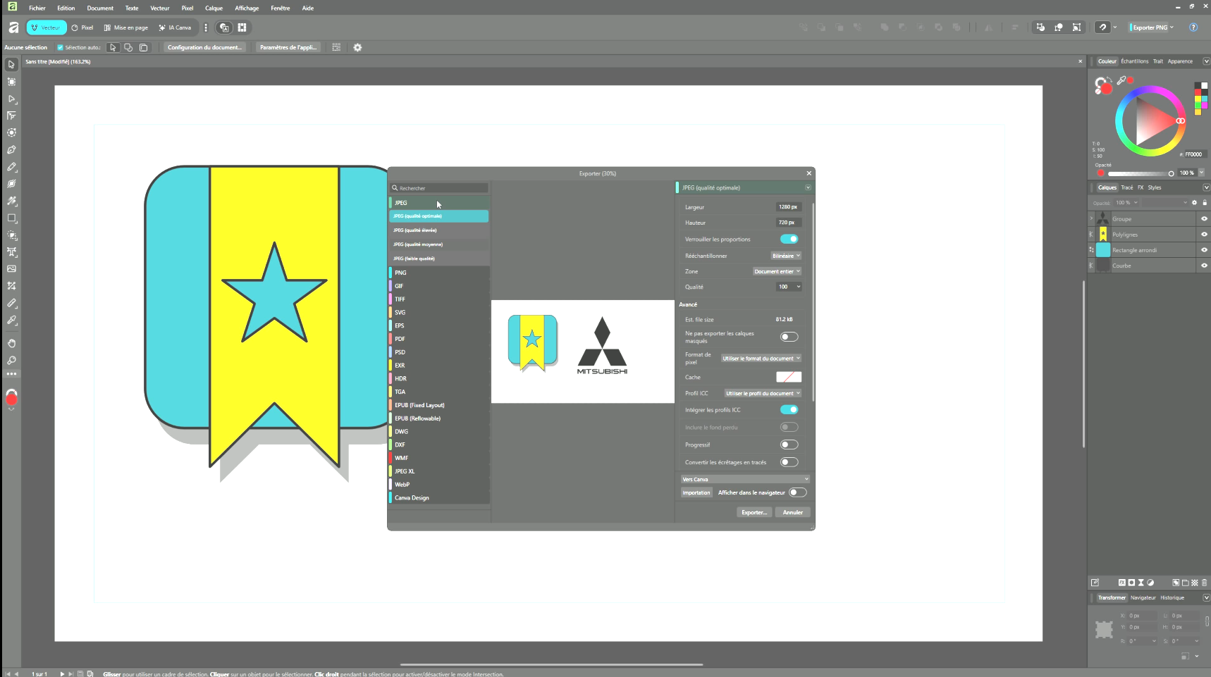
Task: Open the Calque menu
Action: tap(214, 8)
